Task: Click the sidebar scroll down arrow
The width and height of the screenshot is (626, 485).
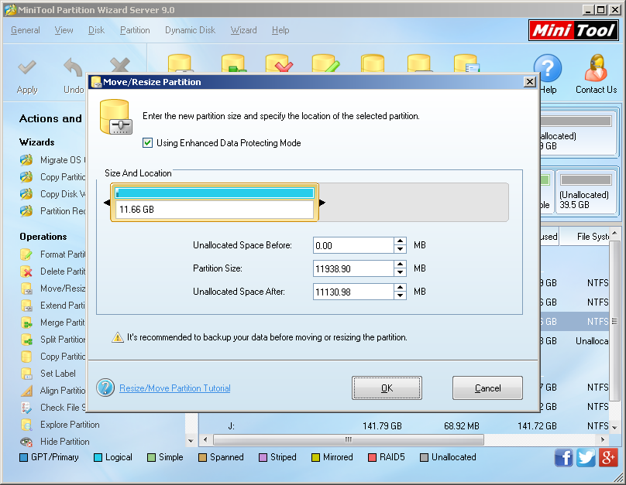Action: [x=191, y=441]
